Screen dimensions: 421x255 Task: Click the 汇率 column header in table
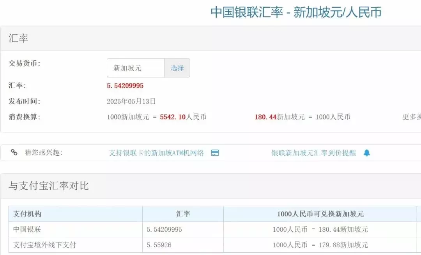coord(183,214)
